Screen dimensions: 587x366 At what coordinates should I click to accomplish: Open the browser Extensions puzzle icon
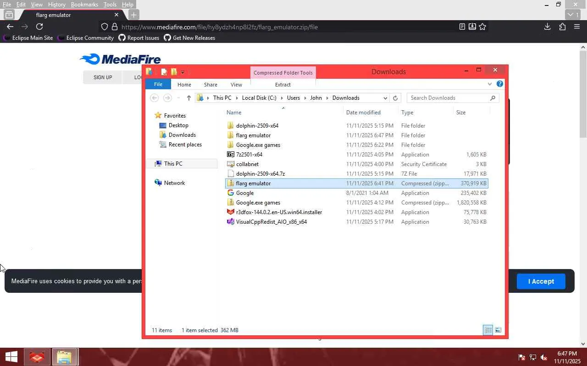click(x=562, y=27)
